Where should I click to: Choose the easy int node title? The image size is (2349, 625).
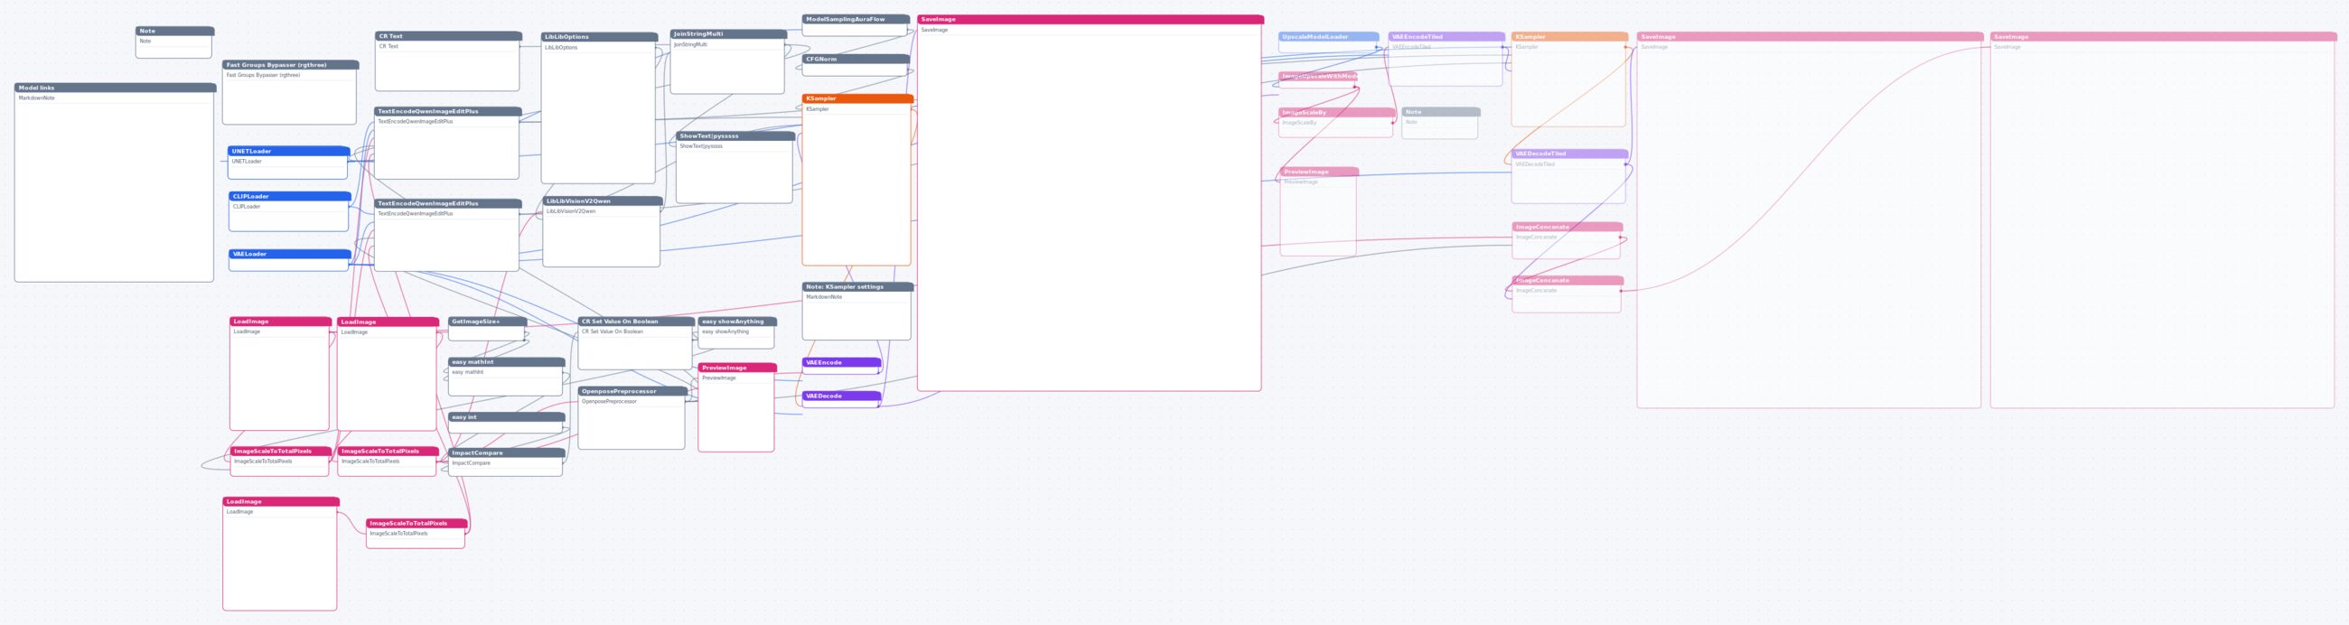tap(506, 417)
